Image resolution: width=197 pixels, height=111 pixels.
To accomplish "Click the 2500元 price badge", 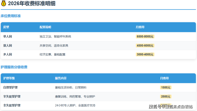I will pos(166,96).
